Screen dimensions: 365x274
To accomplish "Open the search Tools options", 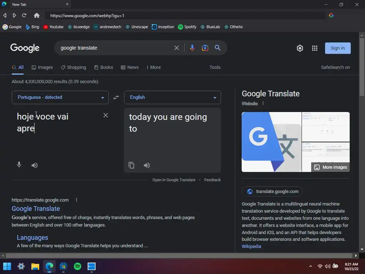I will click(x=215, y=67).
